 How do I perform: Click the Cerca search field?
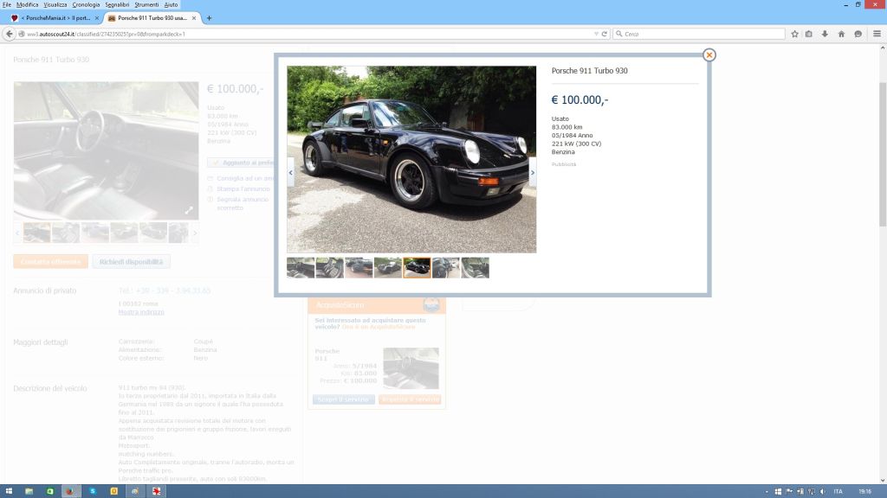click(x=699, y=34)
